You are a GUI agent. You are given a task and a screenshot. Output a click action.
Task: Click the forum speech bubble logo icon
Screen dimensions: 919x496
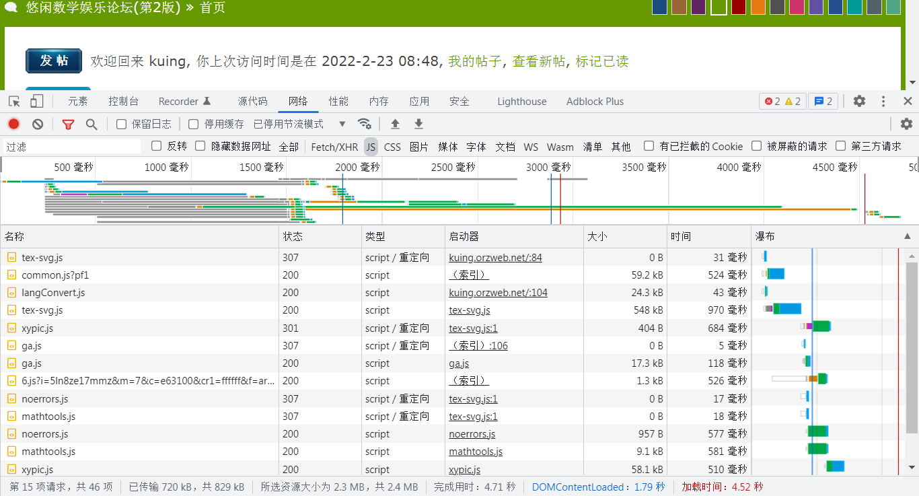click(x=11, y=7)
